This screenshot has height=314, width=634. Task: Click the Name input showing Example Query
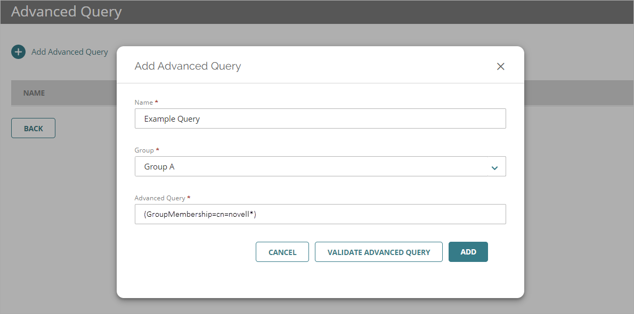[x=320, y=118]
